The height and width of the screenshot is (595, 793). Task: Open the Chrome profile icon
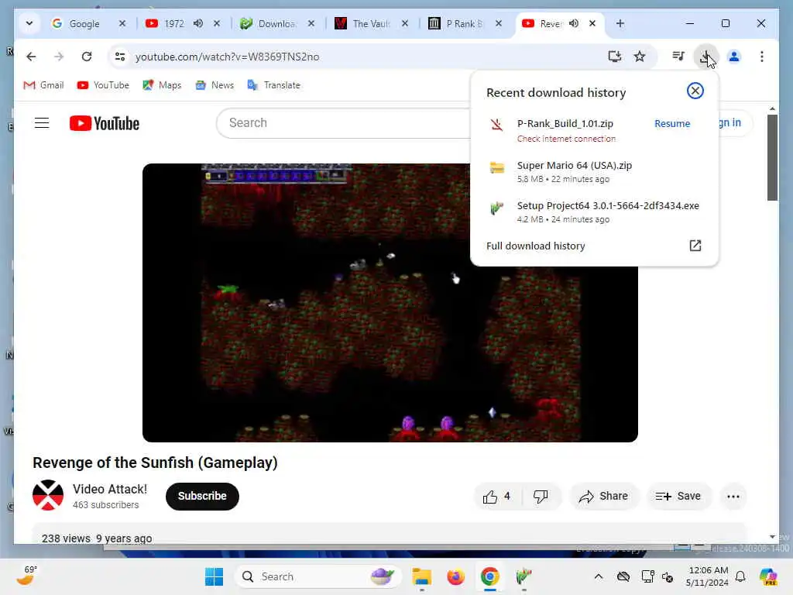pos(734,56)
